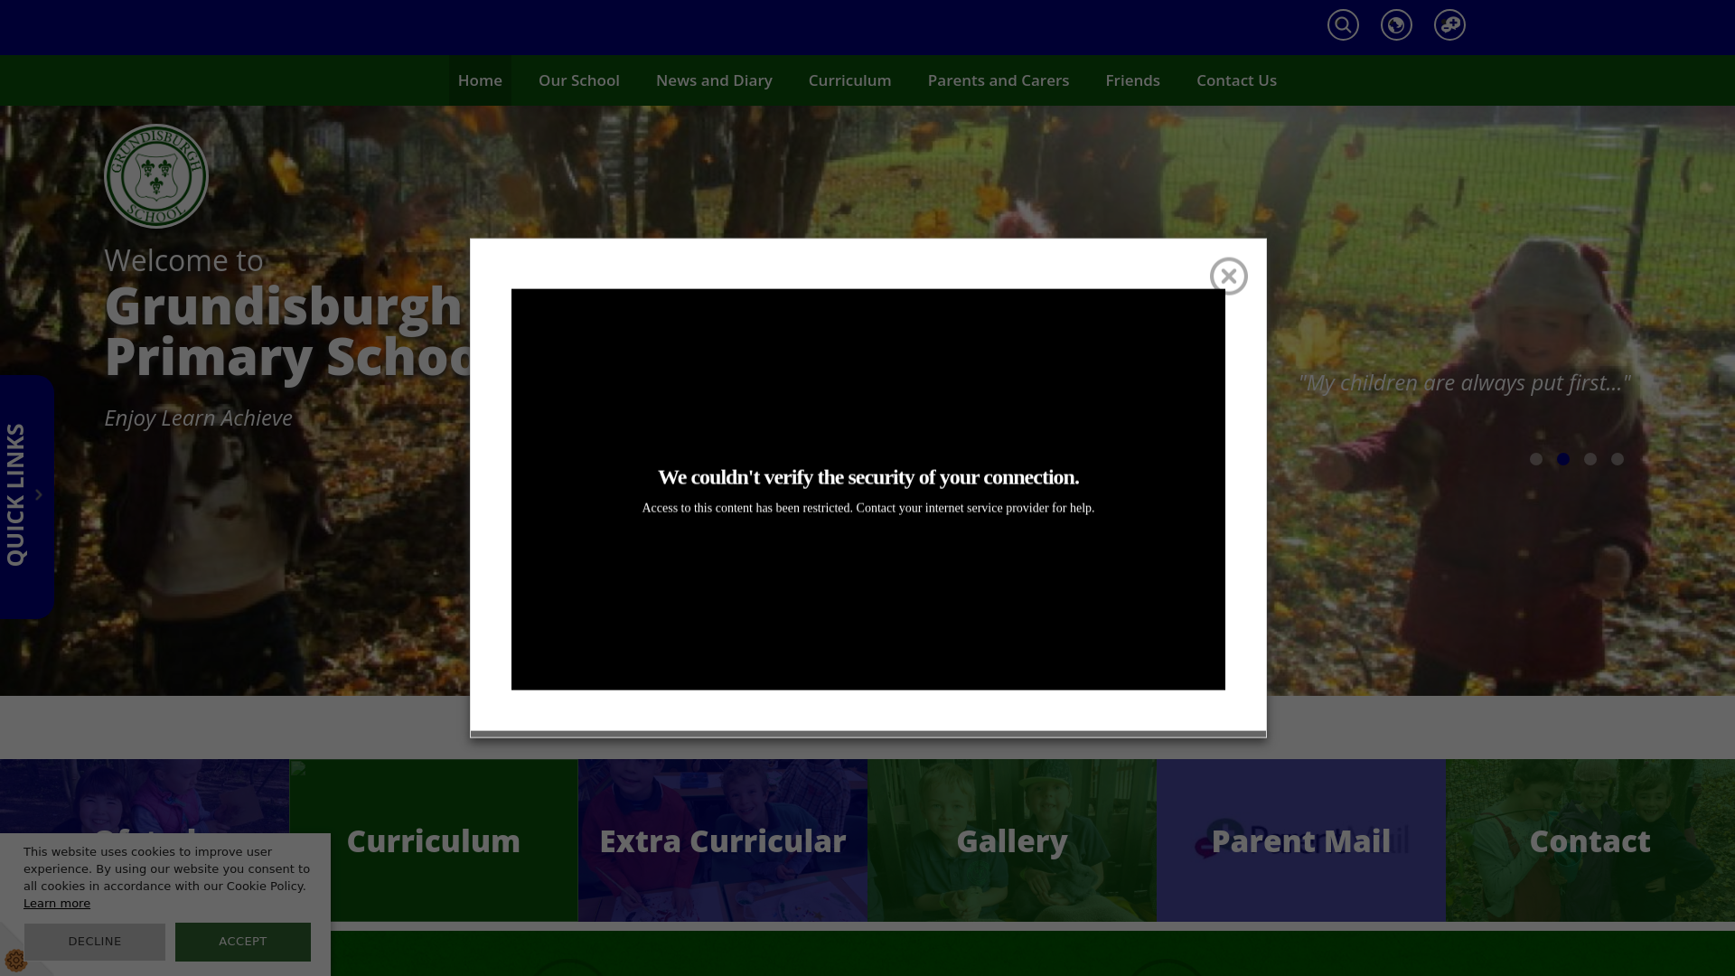
Task: Open the Our School menu
Action: (579, 80)
